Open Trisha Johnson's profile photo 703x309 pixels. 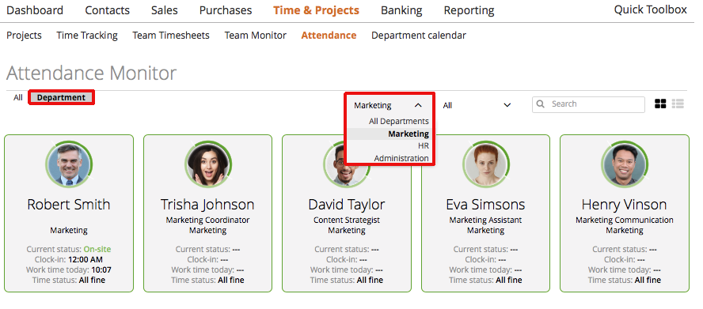[x=207, y=164]
